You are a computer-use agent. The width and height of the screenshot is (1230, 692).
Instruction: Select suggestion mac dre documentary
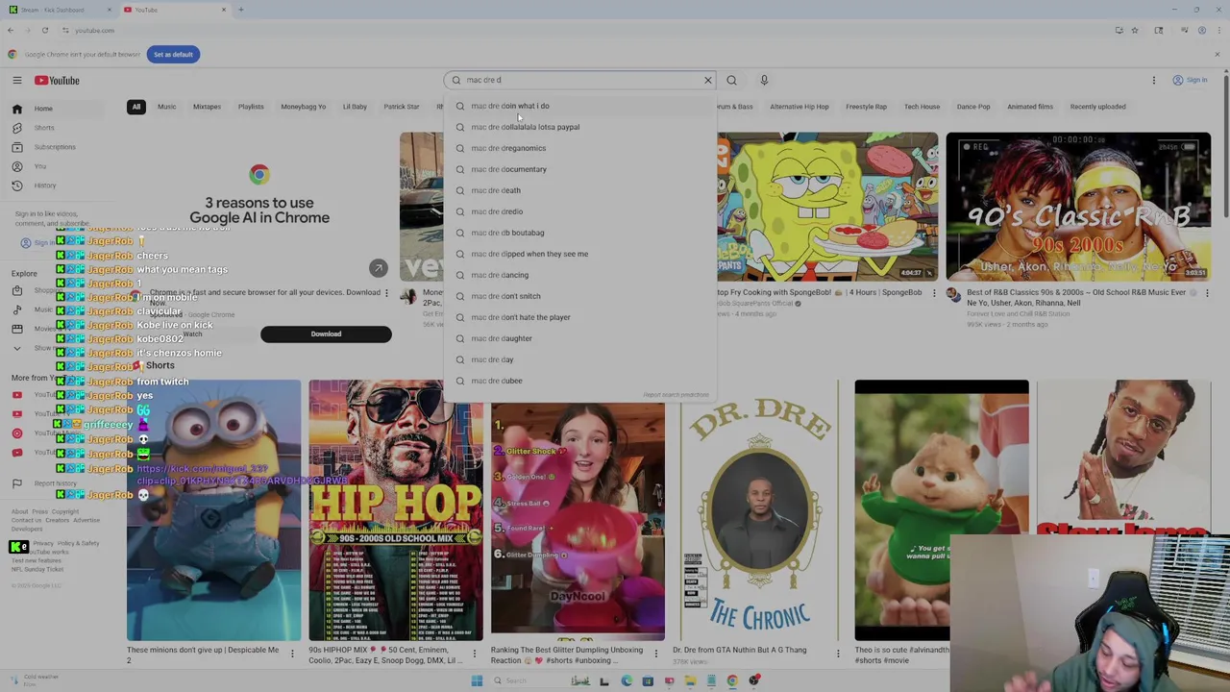[x=581, y=169]
